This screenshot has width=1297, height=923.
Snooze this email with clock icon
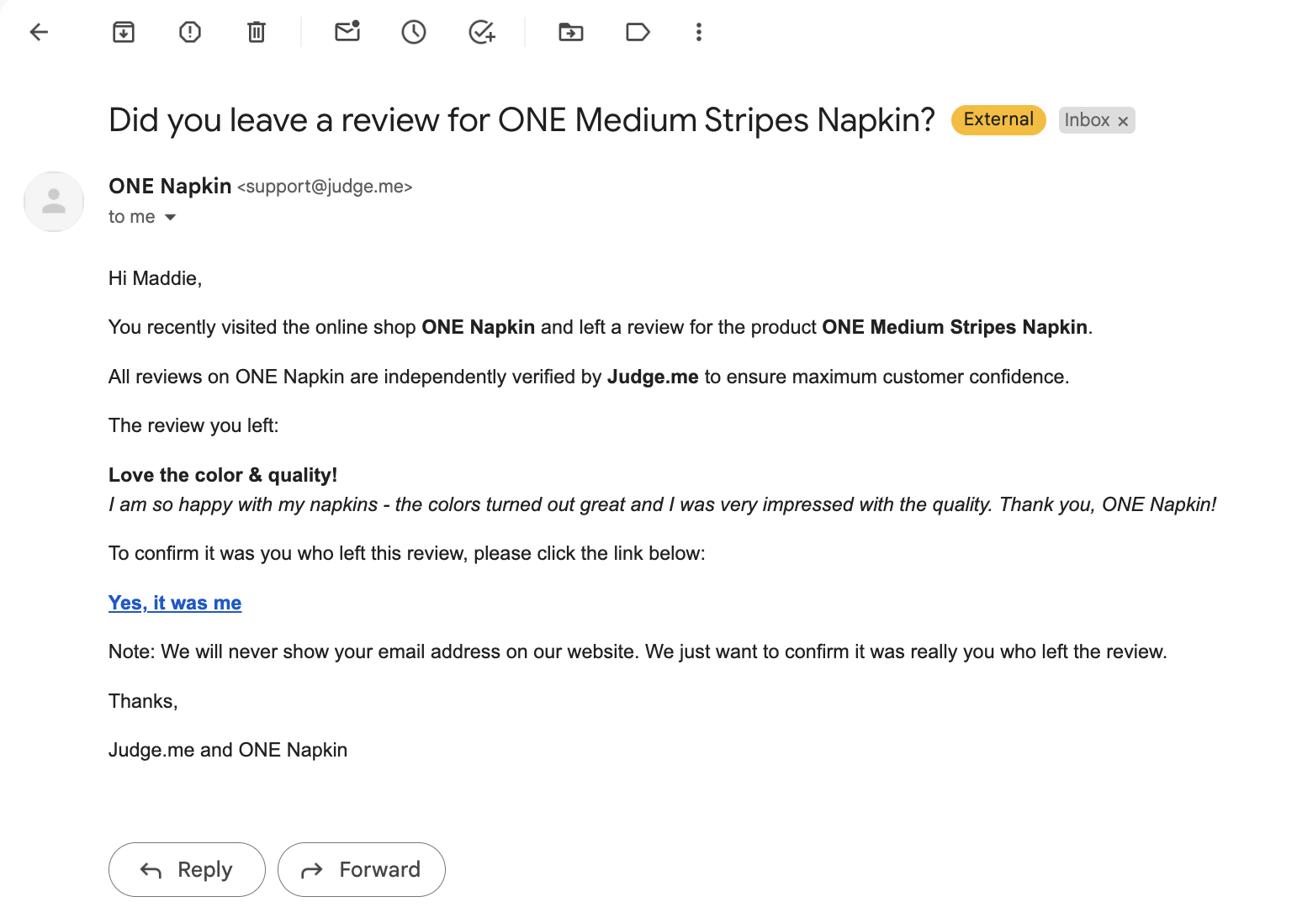pyautogui.click(x=414, y=33)
